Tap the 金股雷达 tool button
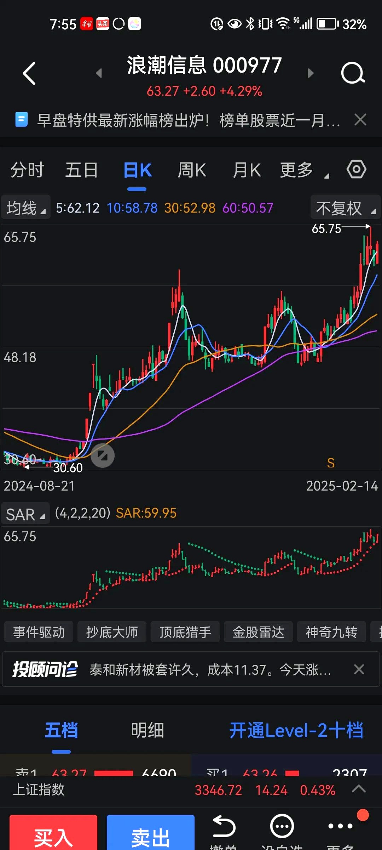This screenshot has width=382, height=850. pyautogui.click(x=259, y=632)
